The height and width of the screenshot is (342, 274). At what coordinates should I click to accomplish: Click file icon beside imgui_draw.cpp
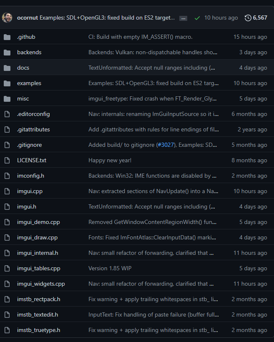point(7,238)
